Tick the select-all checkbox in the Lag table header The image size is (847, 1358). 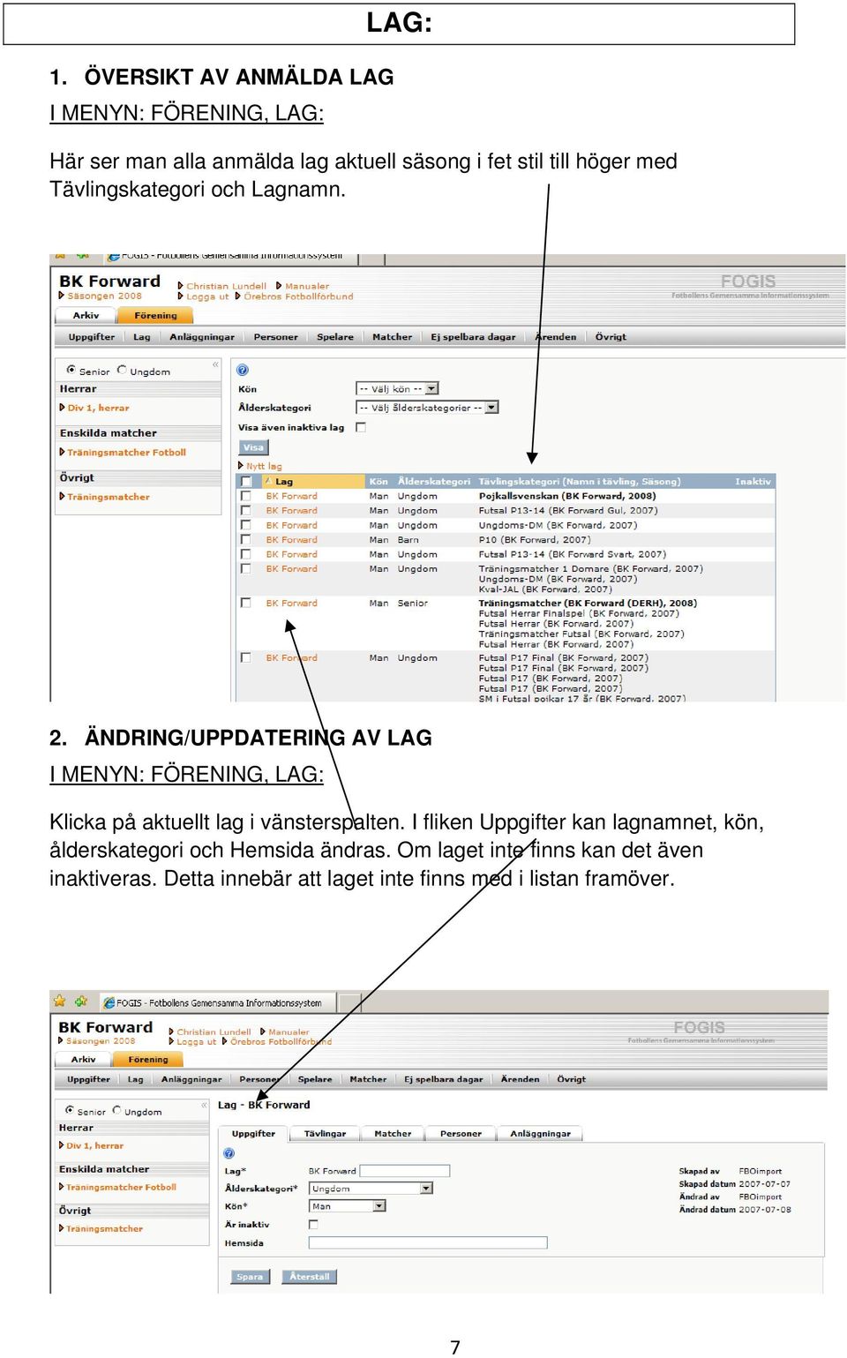point(246,481)
